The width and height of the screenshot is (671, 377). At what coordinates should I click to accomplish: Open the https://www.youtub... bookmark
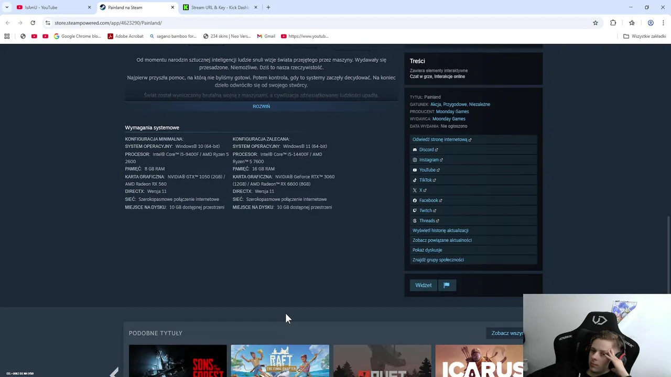point(305,36)
